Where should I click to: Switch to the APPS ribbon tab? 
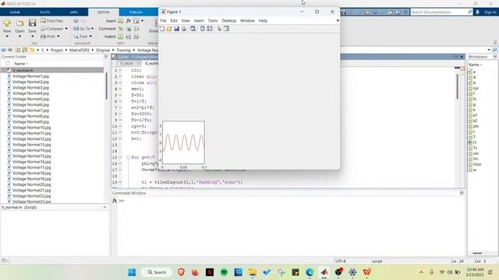(74, 12)
